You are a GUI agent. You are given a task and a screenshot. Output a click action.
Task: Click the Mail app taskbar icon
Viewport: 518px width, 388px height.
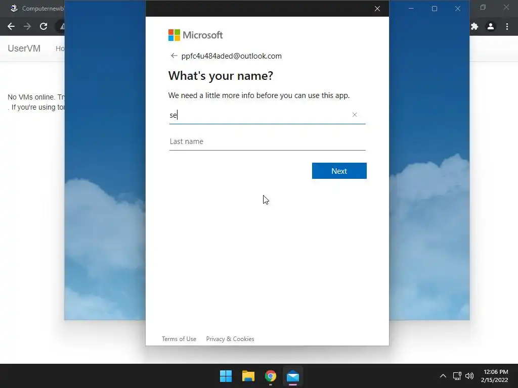click(293, 376)
